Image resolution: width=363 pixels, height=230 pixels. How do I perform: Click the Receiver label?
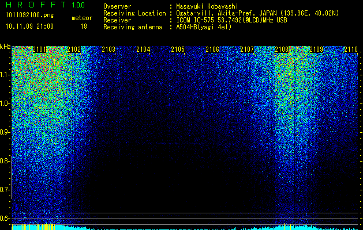[117, 20]
